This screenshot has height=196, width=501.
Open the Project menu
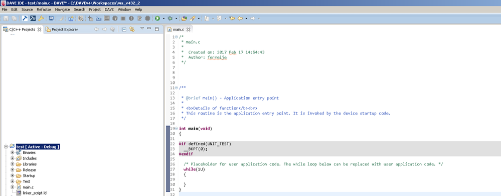coord(95,9)
